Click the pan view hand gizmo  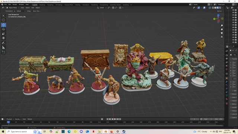(222, 29)
